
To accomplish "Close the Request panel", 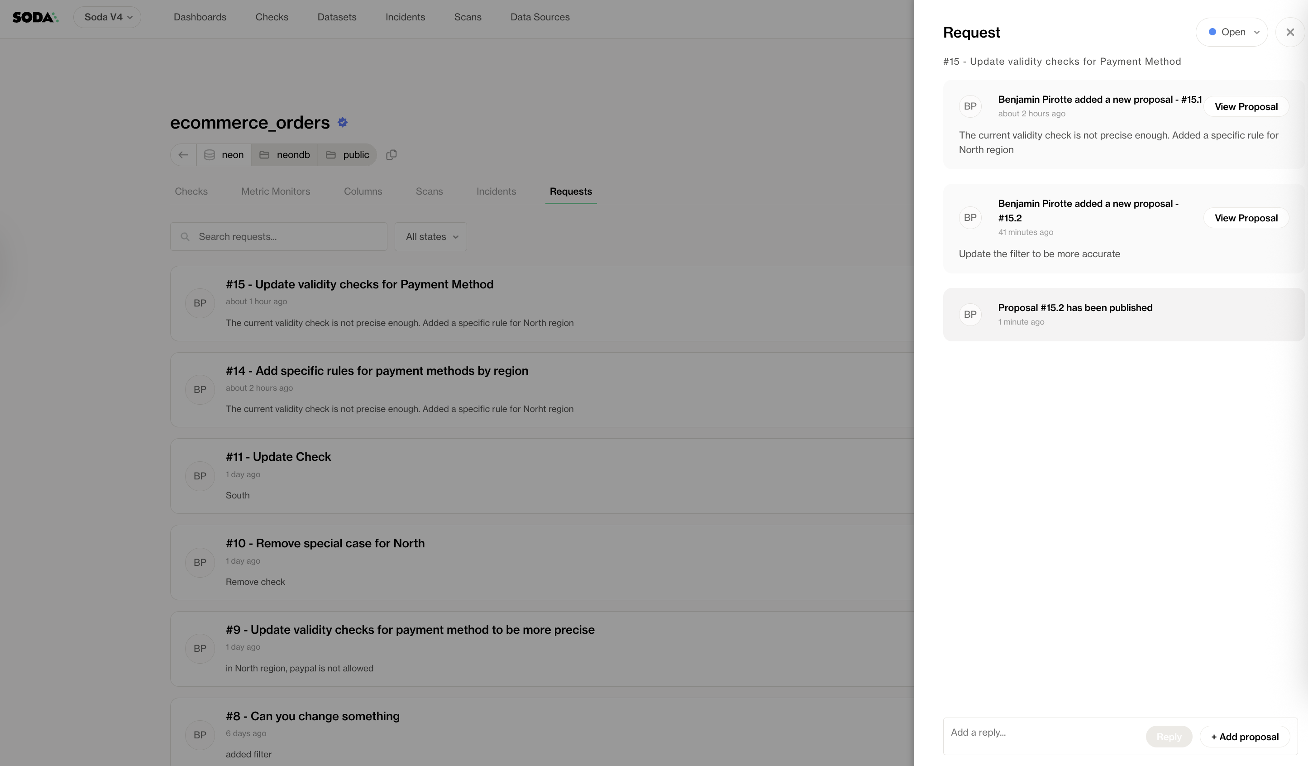I will point(1290,32).
